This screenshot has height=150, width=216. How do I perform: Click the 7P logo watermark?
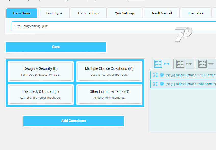coord(183,34)
